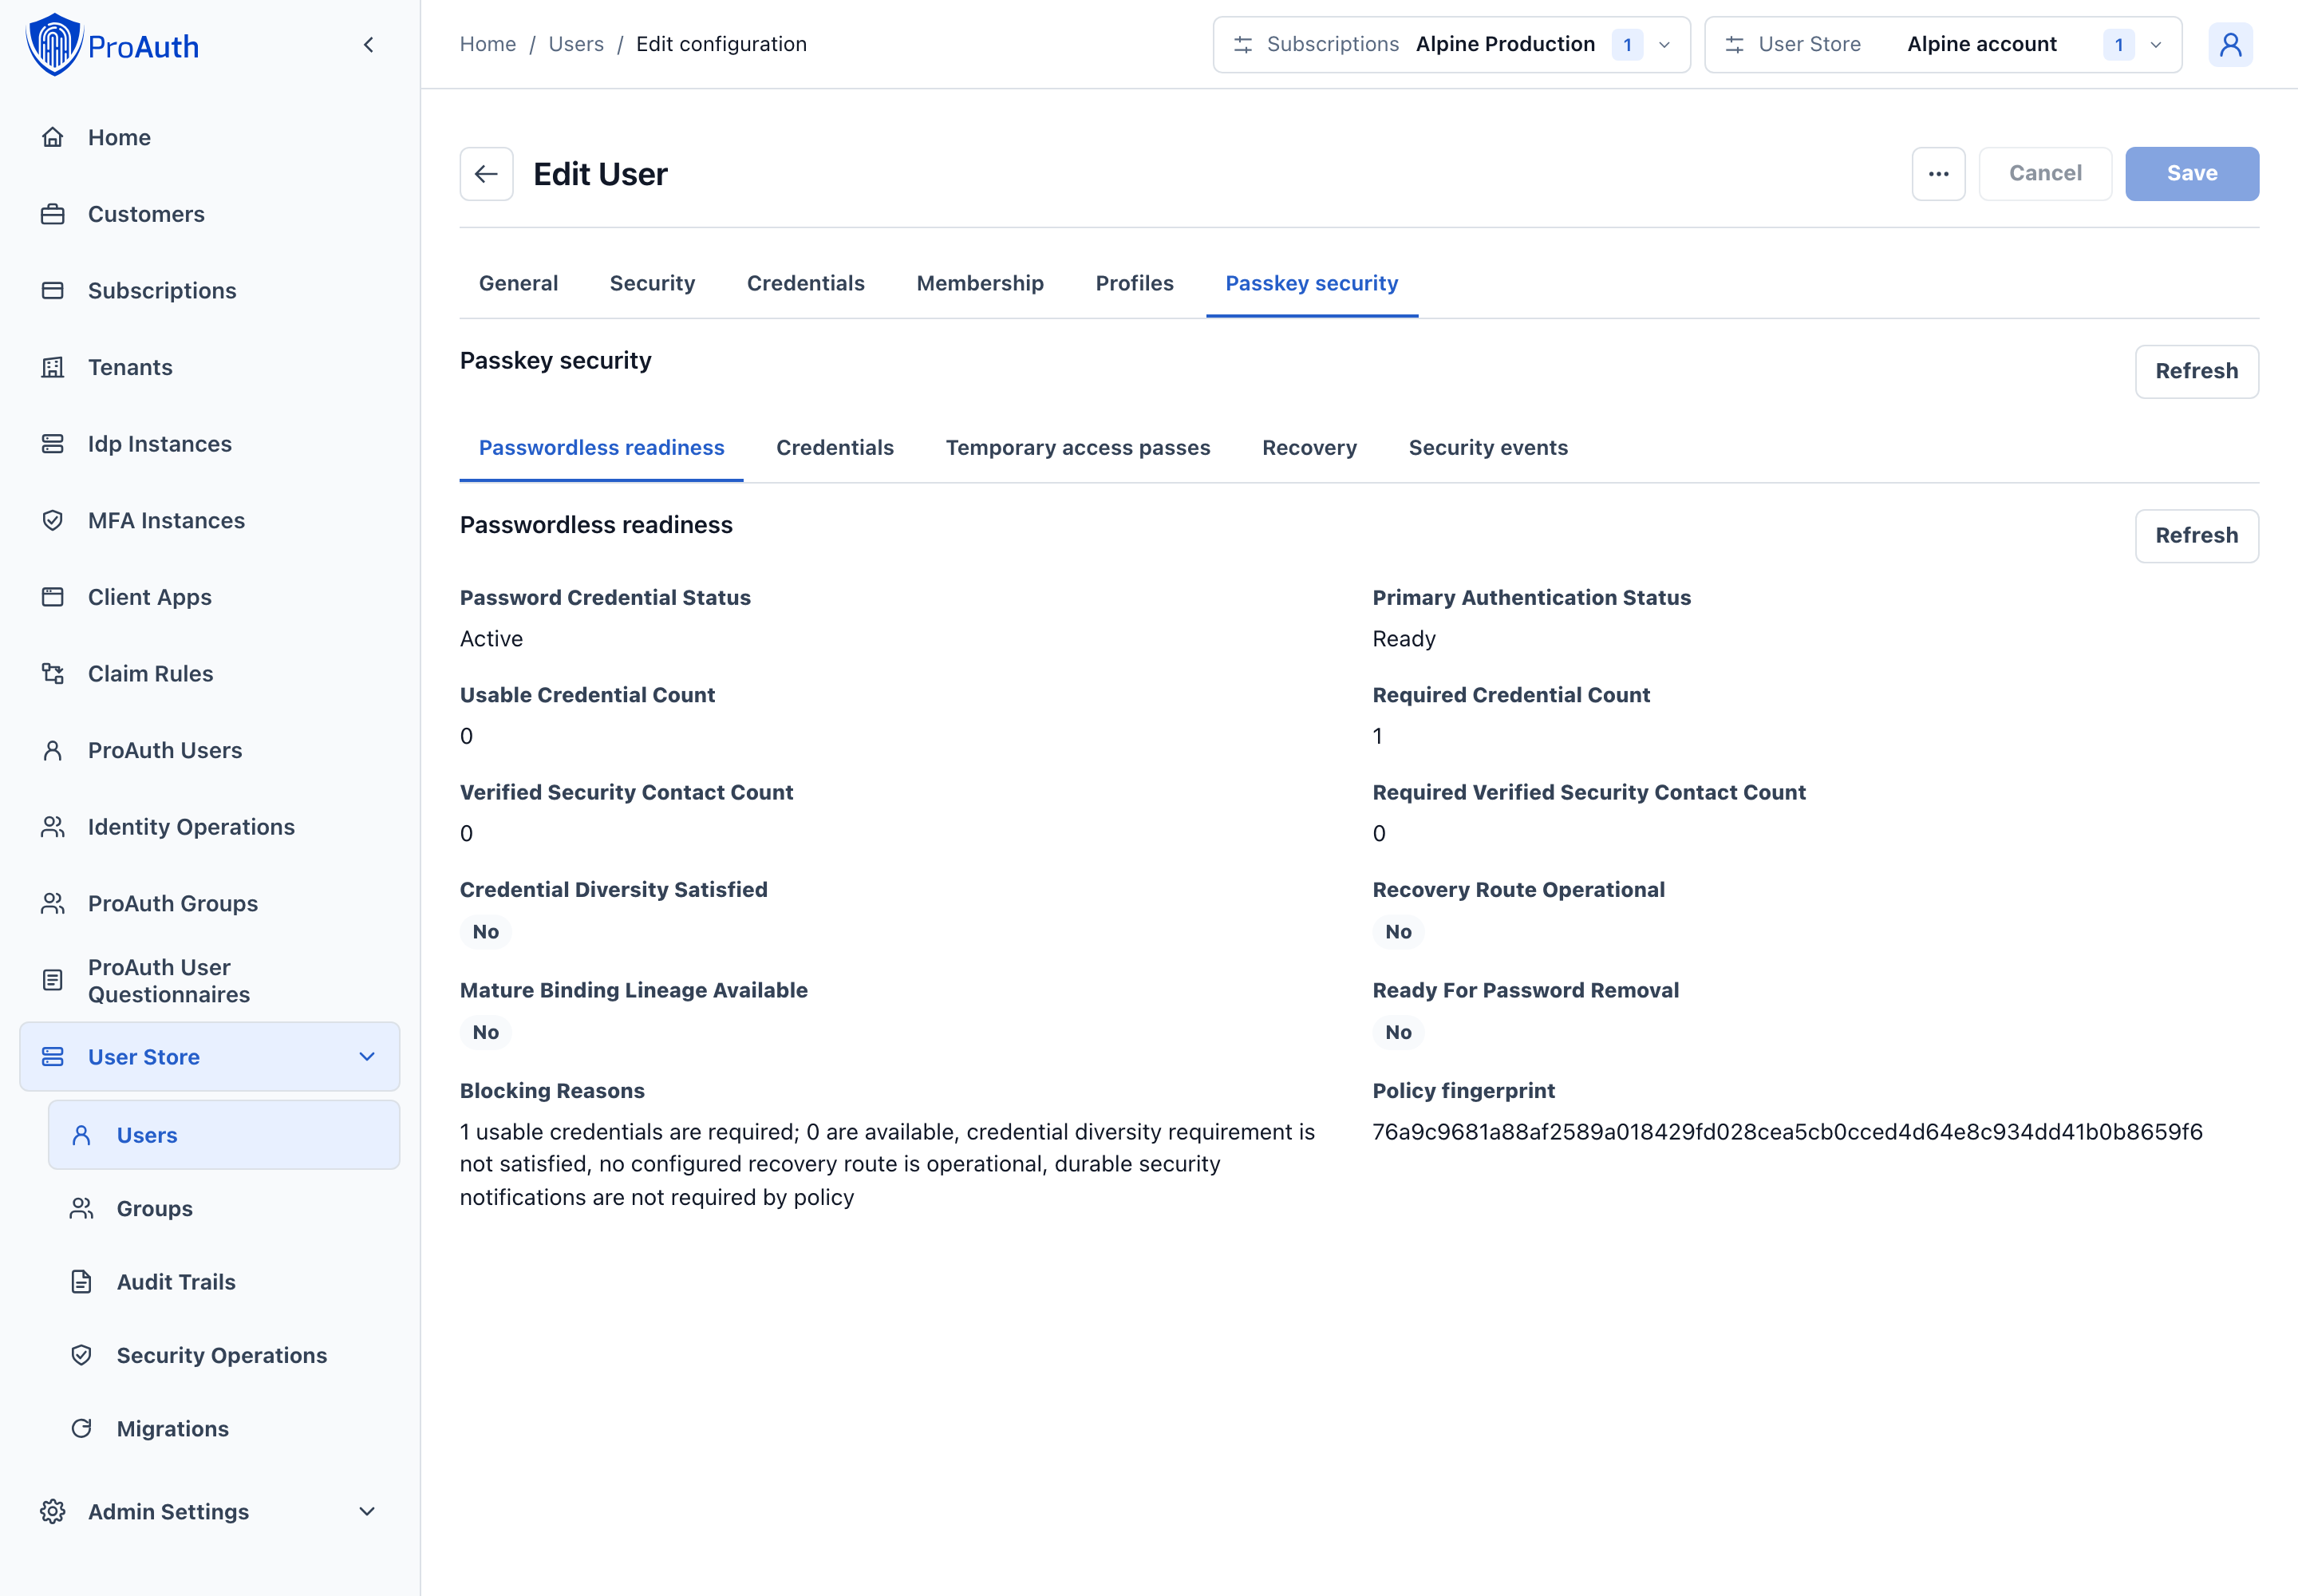Click the Questionnaires document icon
This screenshot has height=1596, width=2298.
[x=53, y=980]
